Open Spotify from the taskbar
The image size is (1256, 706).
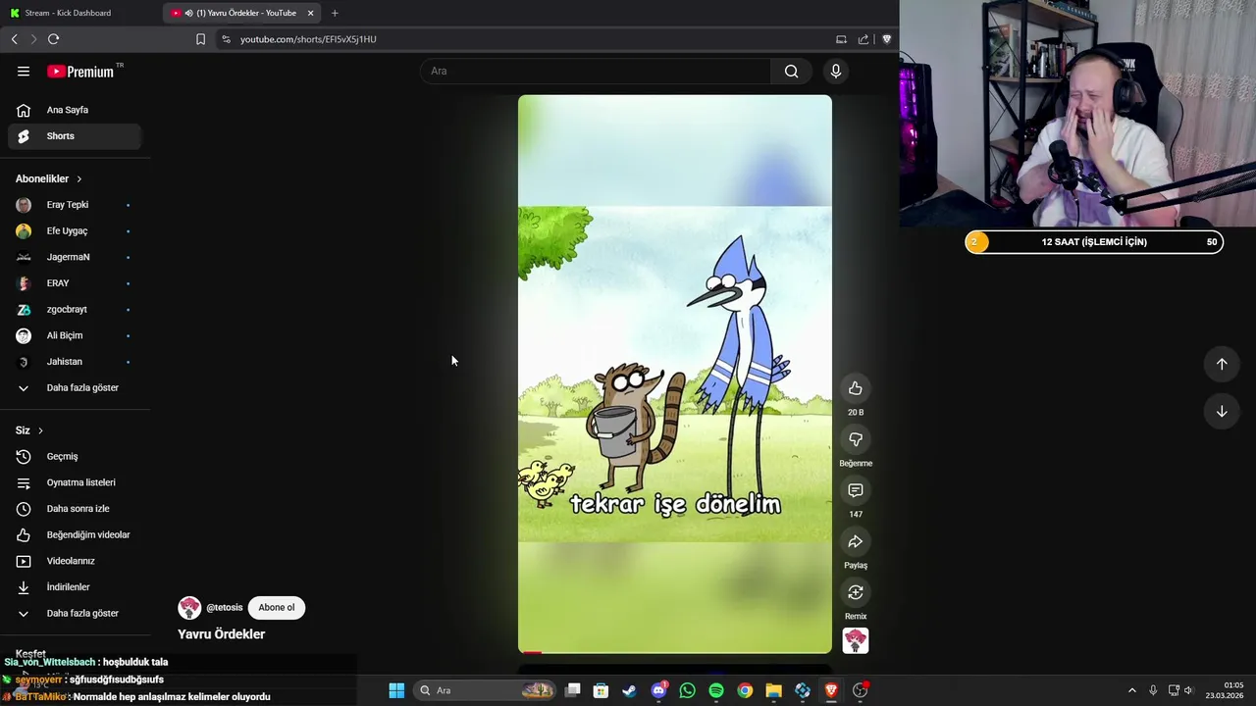[x=716, y=690]
